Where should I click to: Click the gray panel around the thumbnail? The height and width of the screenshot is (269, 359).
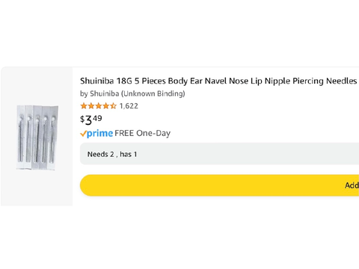coord(37,136)
